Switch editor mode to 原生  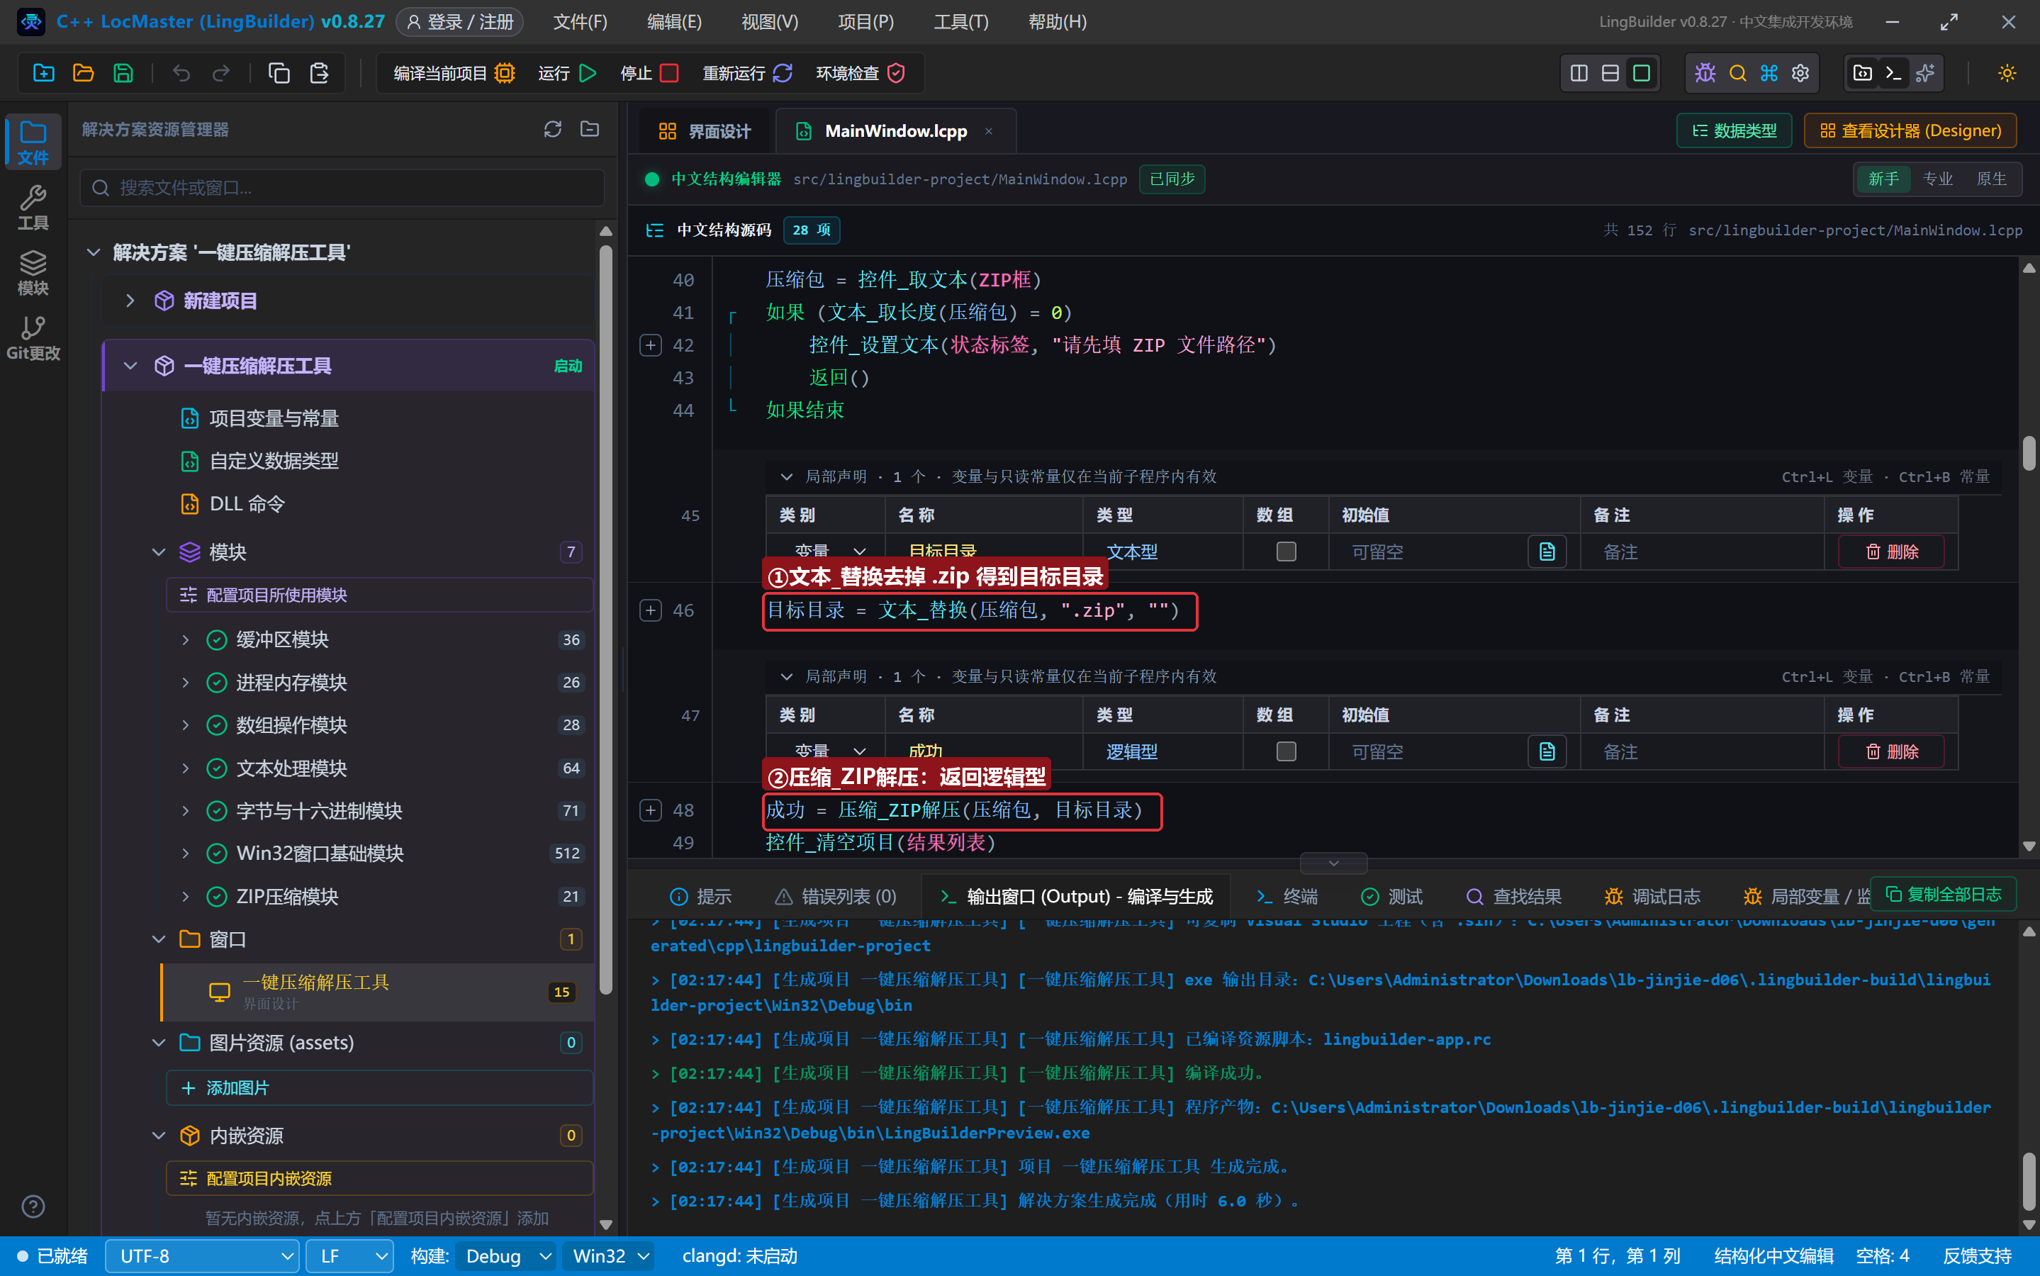tap(1991, 179)
